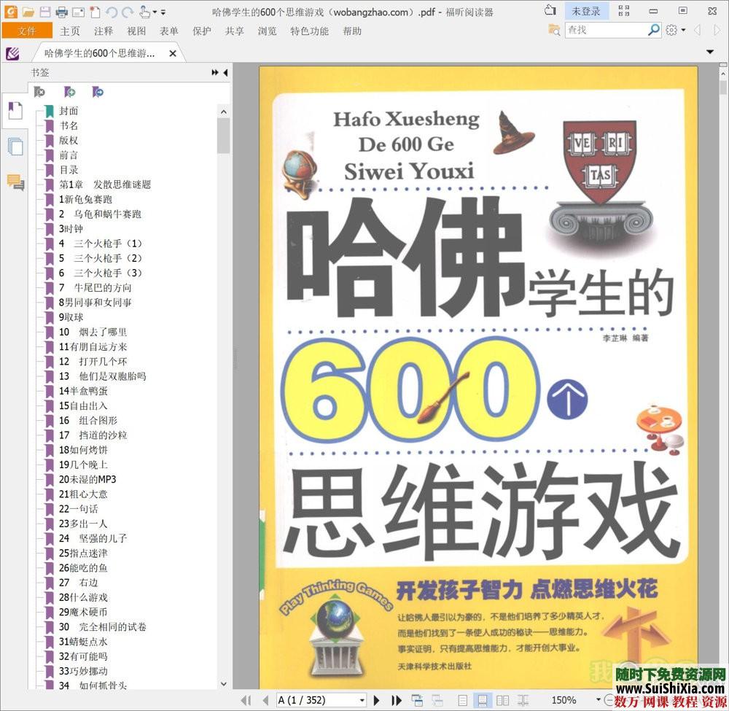
Task: Open the page number A (1 / 352) dropdown
Action: (x=362, y=700)
